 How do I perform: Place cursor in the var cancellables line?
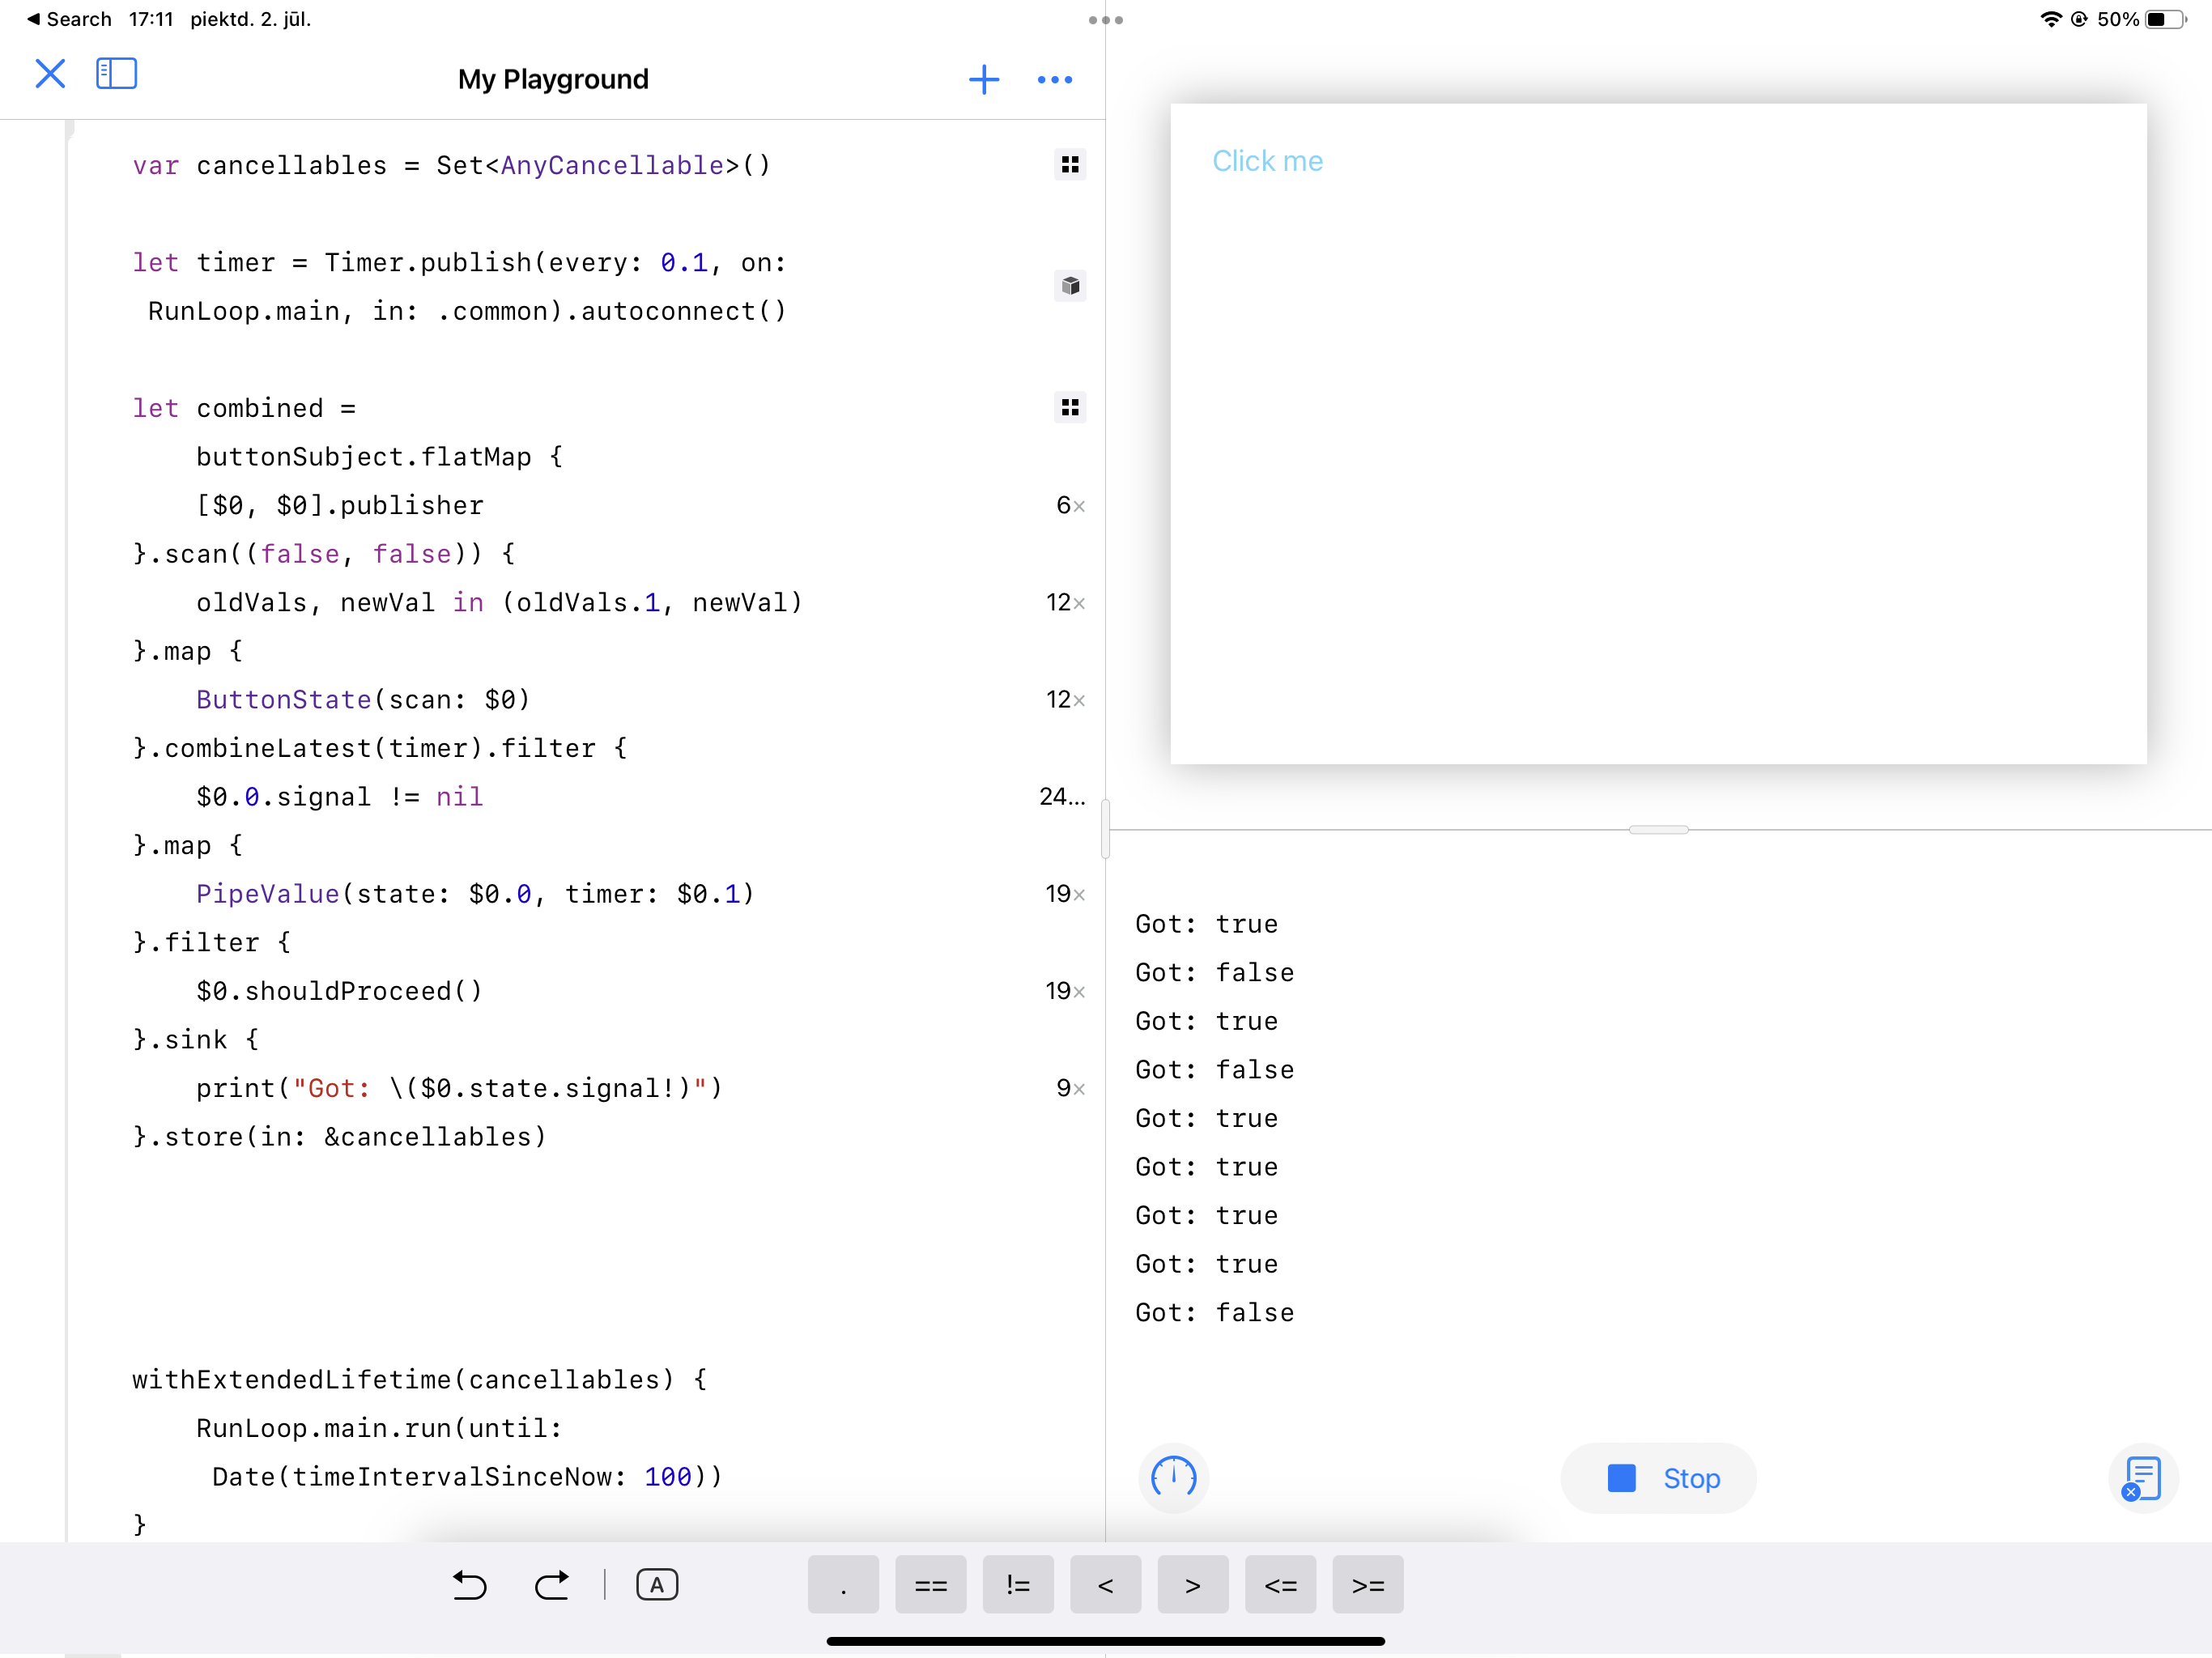[x=452, y=165]
